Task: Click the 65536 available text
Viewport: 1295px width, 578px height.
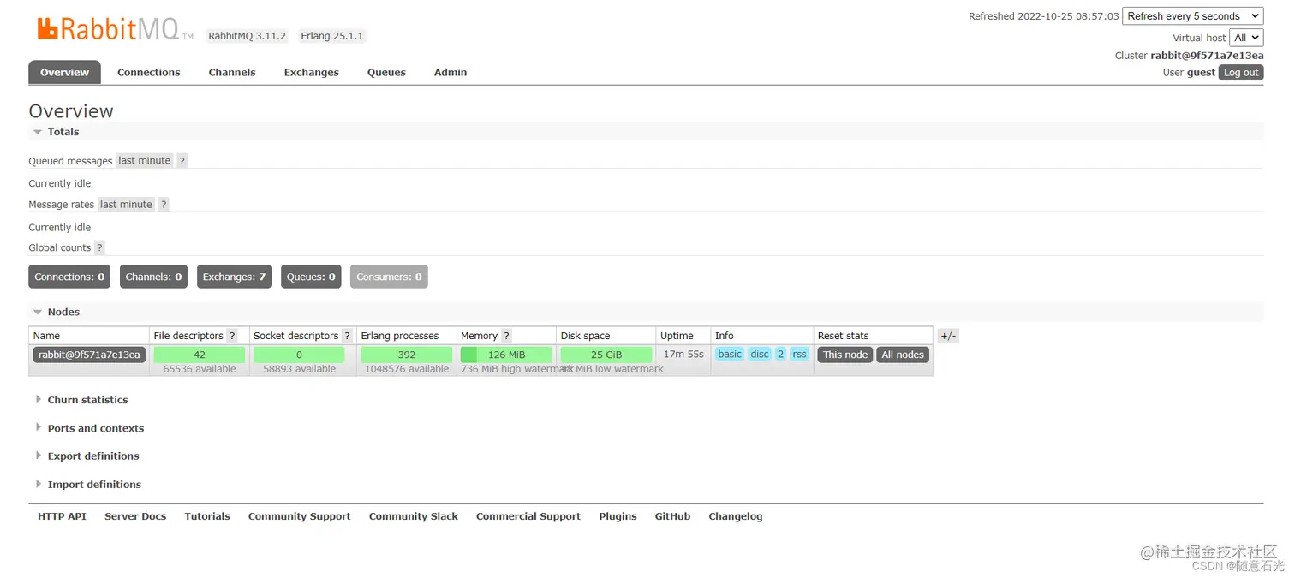Action: point(200,369)
